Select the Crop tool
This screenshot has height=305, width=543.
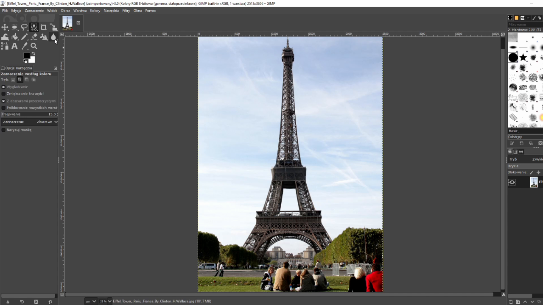[x=44, y=28]
